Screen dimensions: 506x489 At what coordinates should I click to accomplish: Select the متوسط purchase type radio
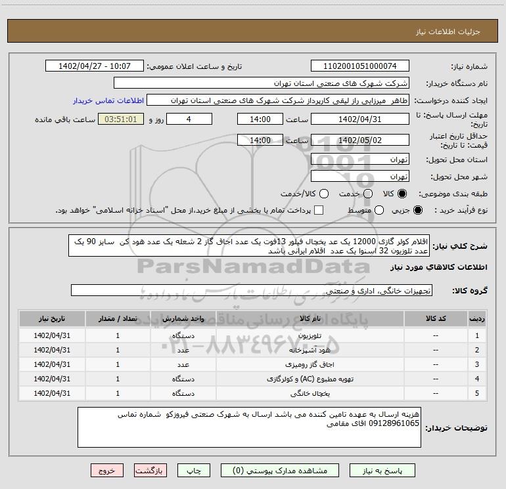coord(379,210)
